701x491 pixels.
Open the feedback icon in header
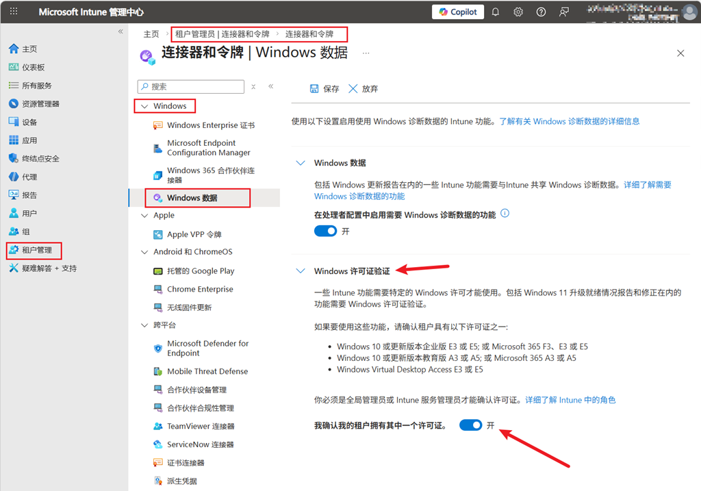click(x=563, y=12)
